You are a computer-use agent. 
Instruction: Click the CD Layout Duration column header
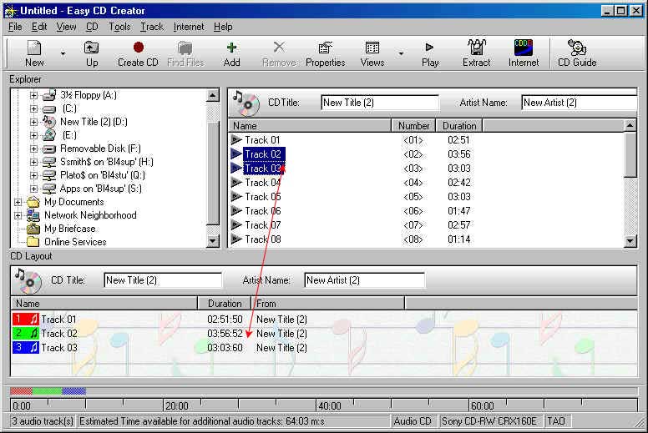tap(225, 304)
